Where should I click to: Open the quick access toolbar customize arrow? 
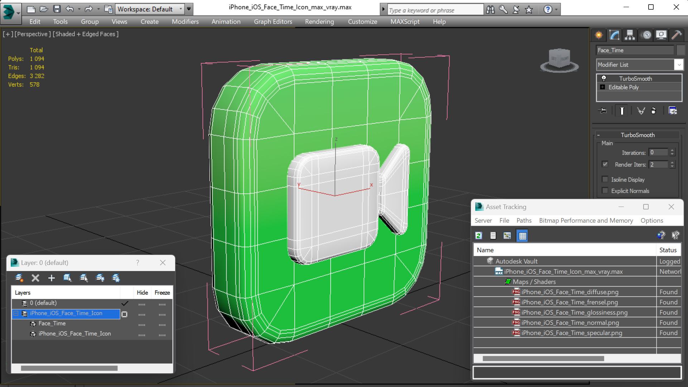coord(189,9)
